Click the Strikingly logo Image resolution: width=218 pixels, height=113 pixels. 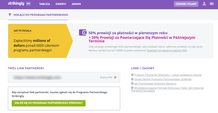pyautogui.click(x=16, y=4)
